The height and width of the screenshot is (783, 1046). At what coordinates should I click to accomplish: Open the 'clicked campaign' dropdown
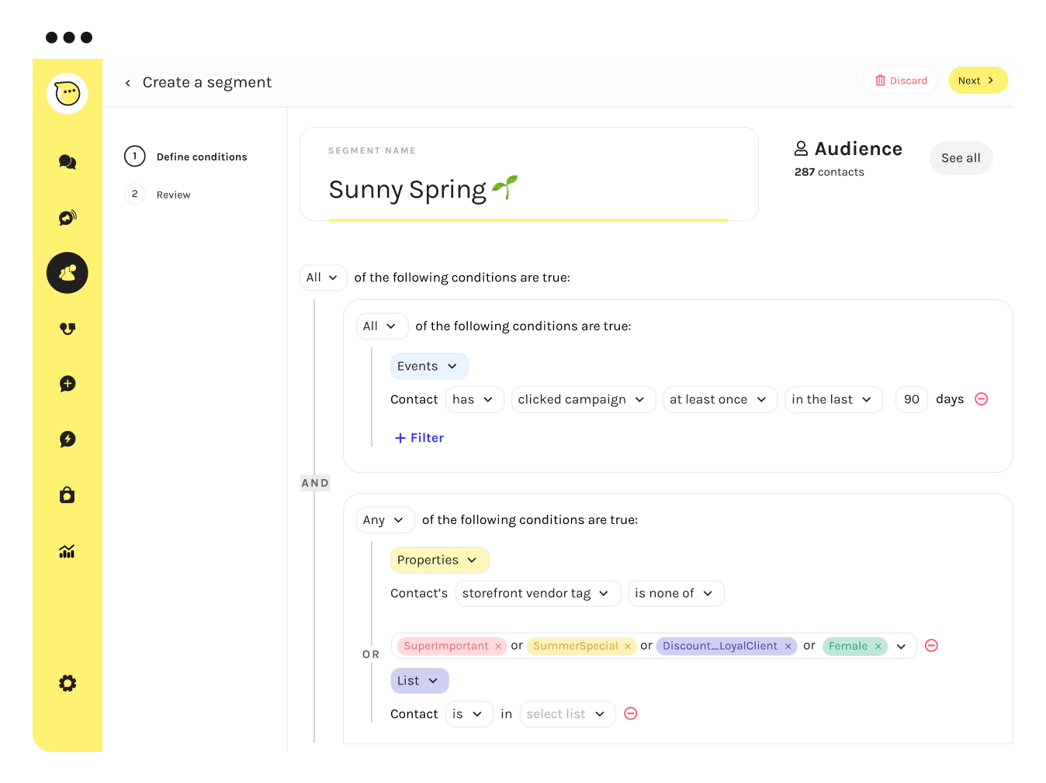click(583, 399)
